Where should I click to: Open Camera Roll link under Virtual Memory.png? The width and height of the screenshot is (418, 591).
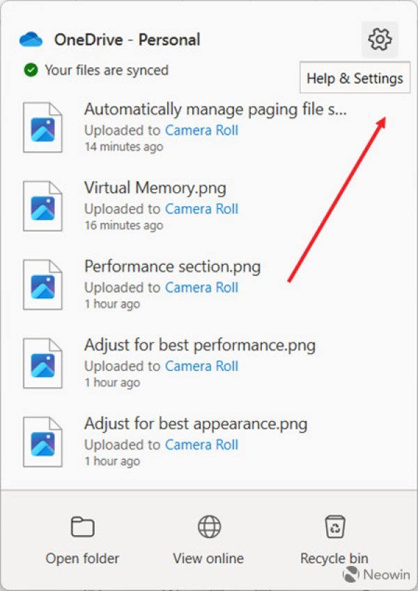(x=201, y=209)
